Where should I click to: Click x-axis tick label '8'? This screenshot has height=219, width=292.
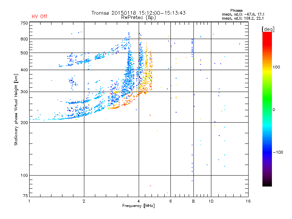(193, 201)
